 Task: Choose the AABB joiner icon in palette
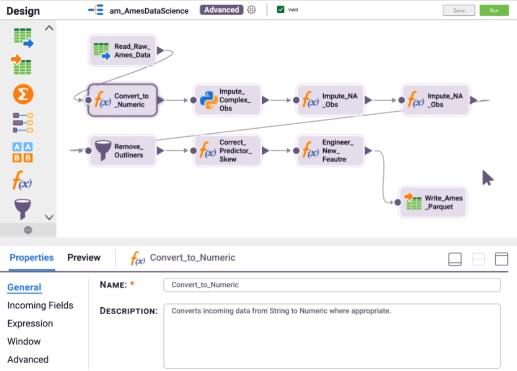[23, 152]
